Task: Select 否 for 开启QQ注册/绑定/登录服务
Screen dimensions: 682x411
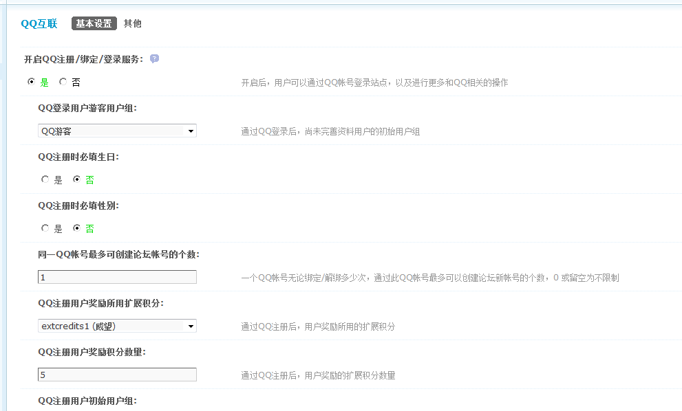Action: [63, 82]
